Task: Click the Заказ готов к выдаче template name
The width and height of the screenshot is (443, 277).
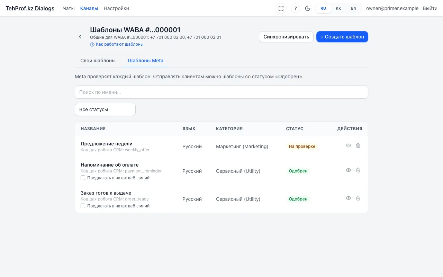Action: 106,193
